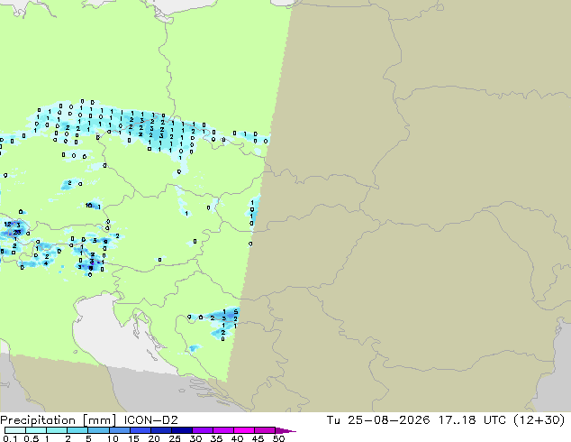The height and width of the screenshot is (442, 571).
Task: Click the 10–15 mm legend color box
Action: (120, 430)
